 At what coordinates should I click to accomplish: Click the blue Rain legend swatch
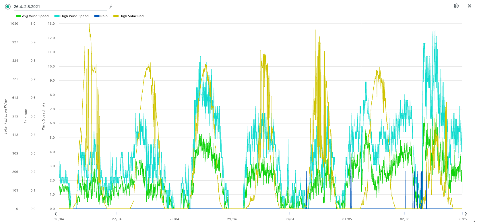pyautogui.click(x=97, y=16)
